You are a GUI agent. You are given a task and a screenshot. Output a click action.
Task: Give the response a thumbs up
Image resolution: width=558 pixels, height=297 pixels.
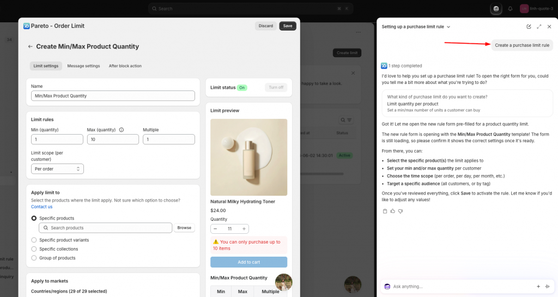click(392, 211)
